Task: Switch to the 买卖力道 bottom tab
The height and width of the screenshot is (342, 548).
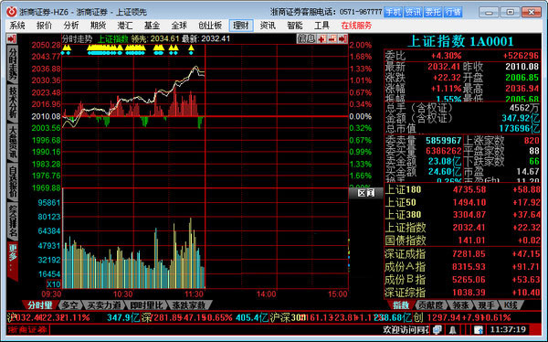Action: click(x=104, y=305)
